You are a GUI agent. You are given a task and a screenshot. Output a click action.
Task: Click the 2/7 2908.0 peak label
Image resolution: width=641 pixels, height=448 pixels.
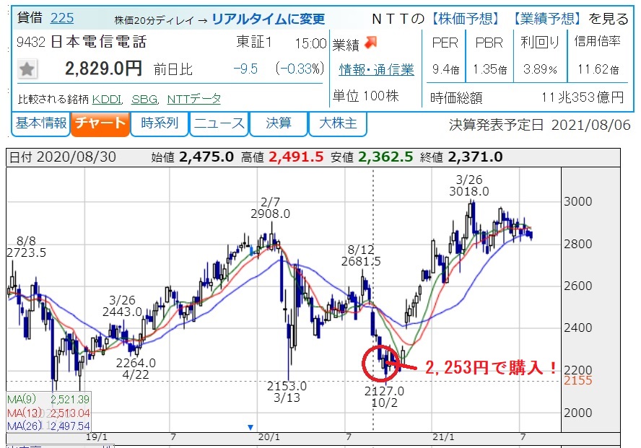(270, 208)
